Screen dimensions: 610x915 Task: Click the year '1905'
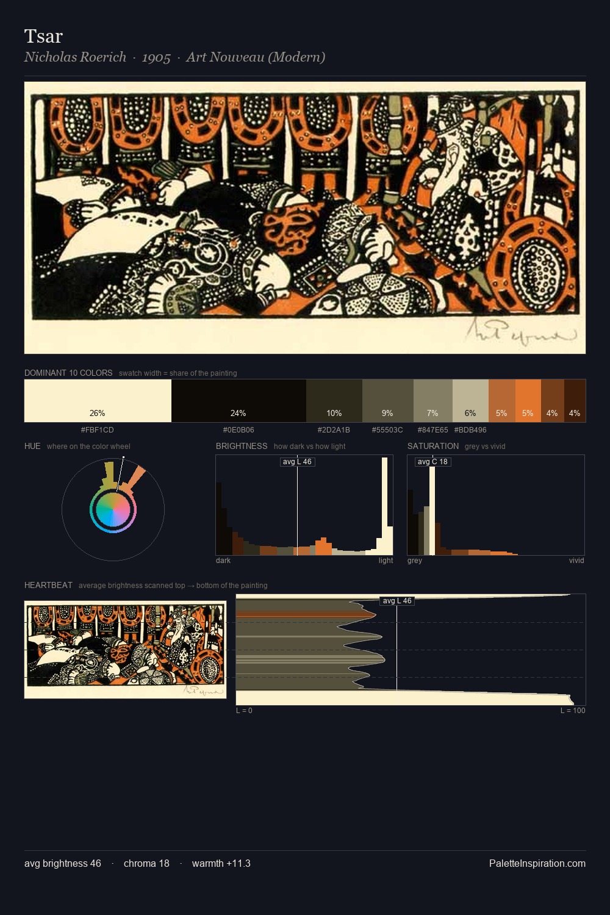[156, 57]
